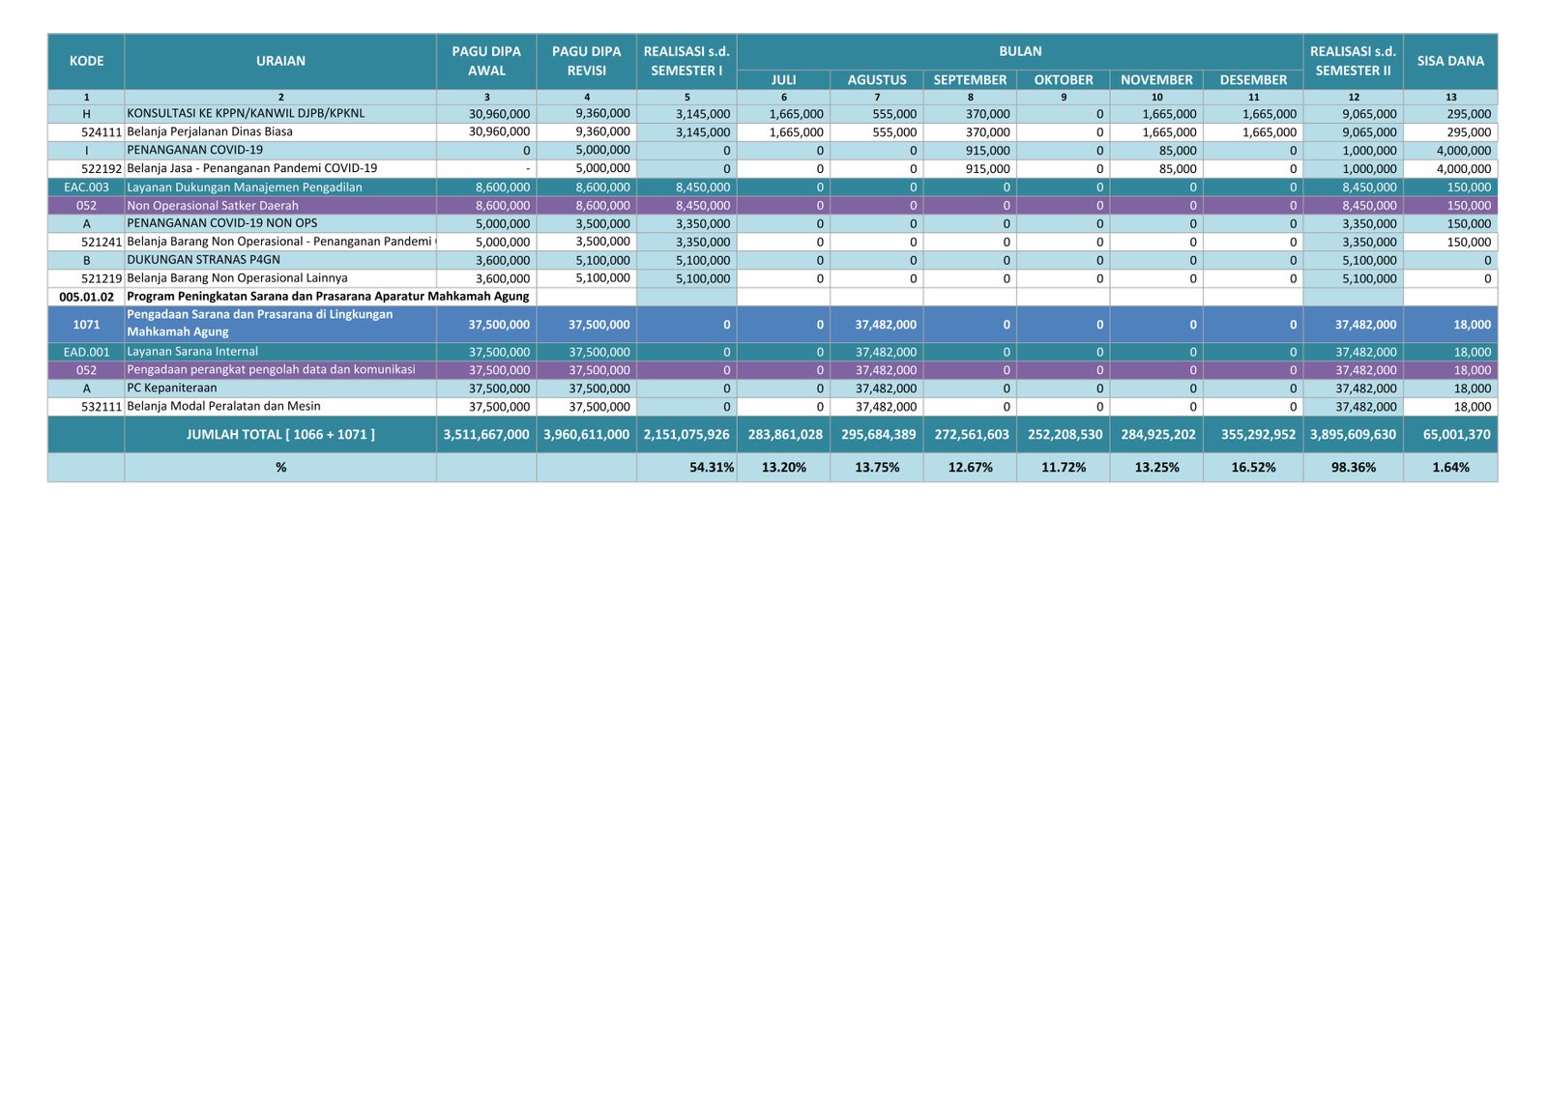Screen dimensions: 1547x1093
Task: Click the REALISASI s.d. SEMESTER II header
Action: [x=1354, y=61]
